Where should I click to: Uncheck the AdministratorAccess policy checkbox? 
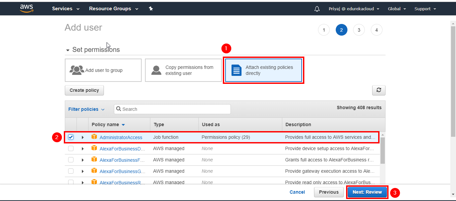71,137
